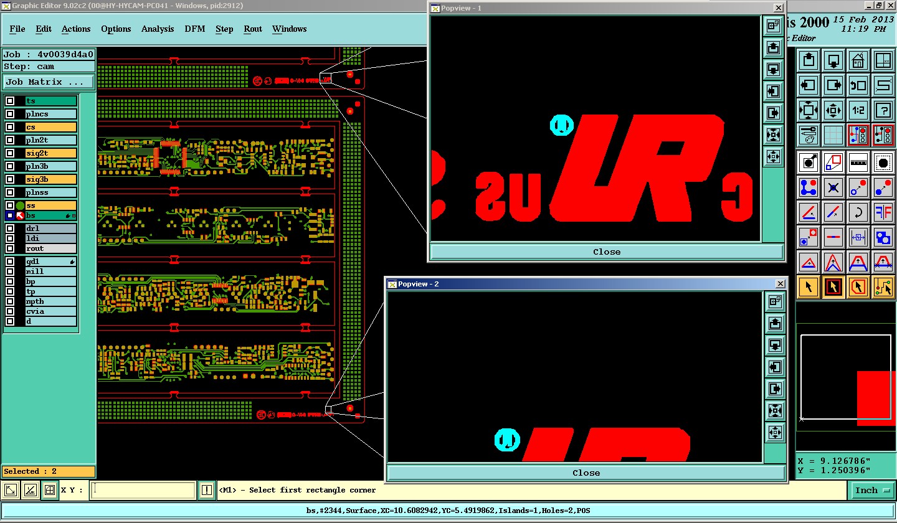Click the mirror F icon
This screenshot has height=523, width=897.
tap(883, 212)
